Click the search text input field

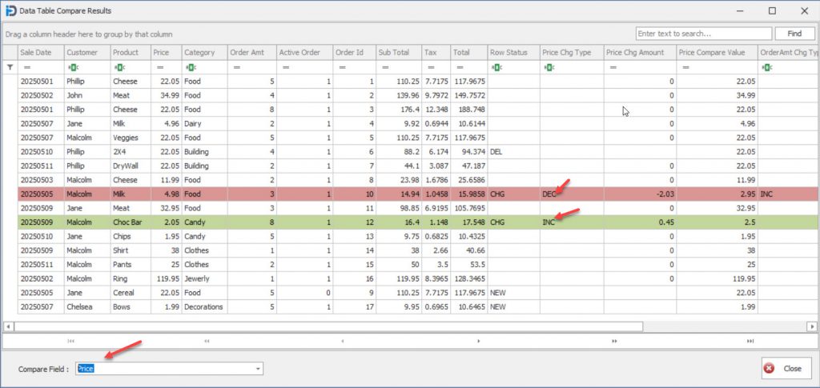coord(703,34)
